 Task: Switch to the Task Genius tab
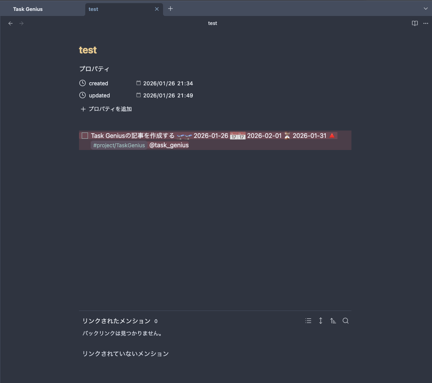point(28,9)
